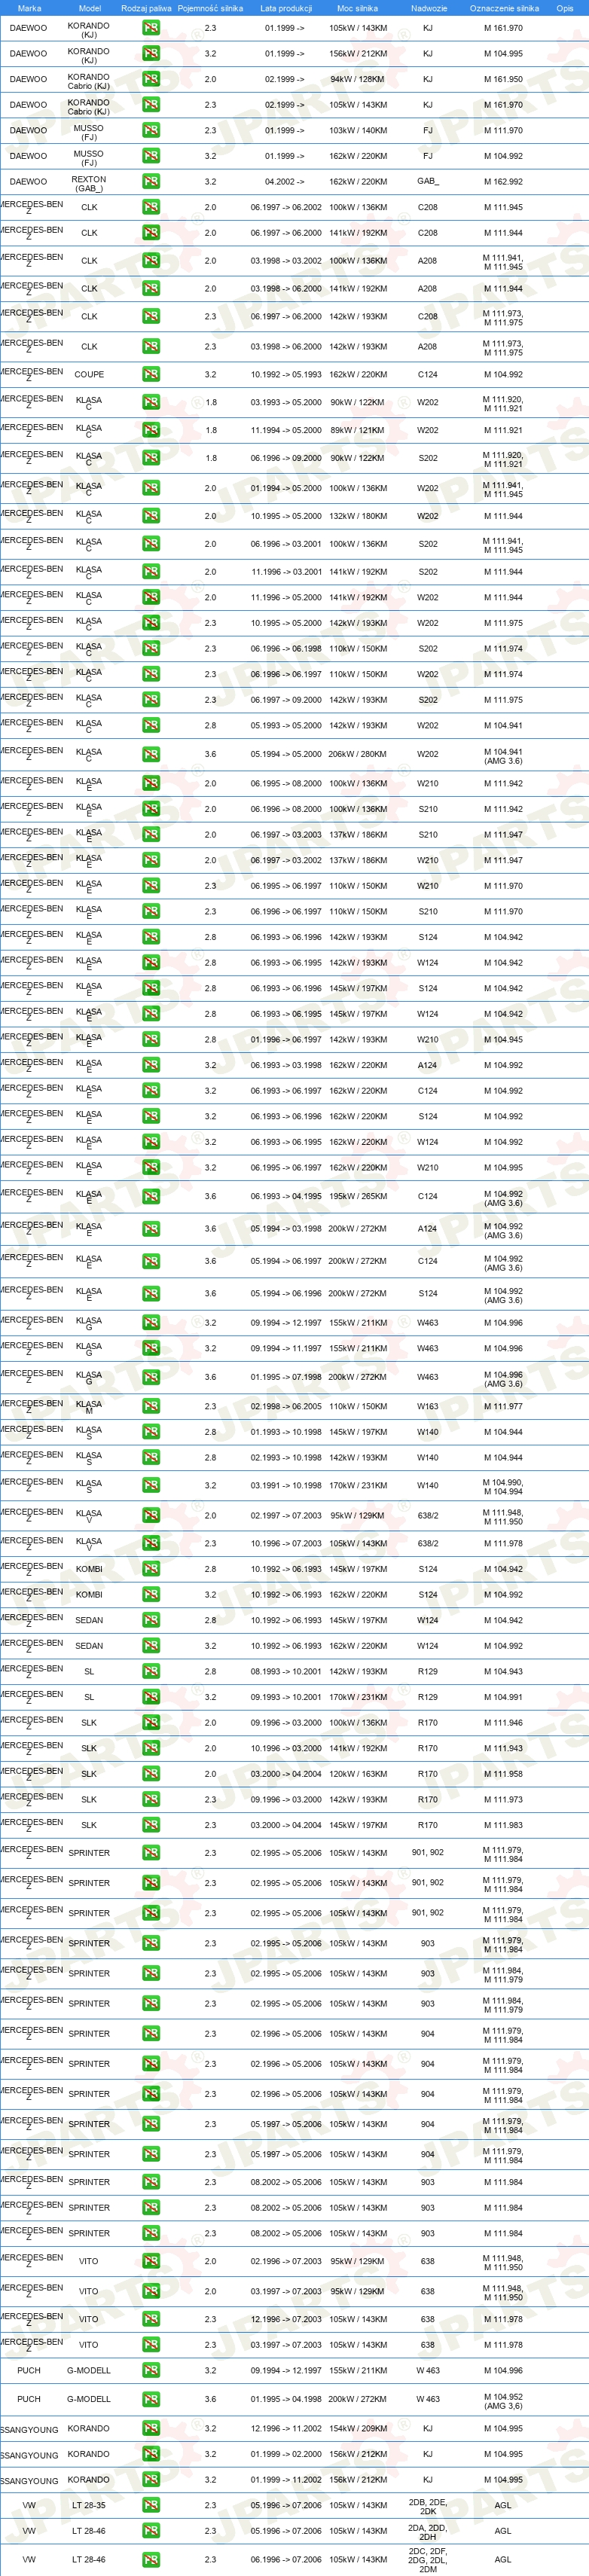
Task: Click fuel icon in VITO 12.1996 row
Action: [151, 2320]
